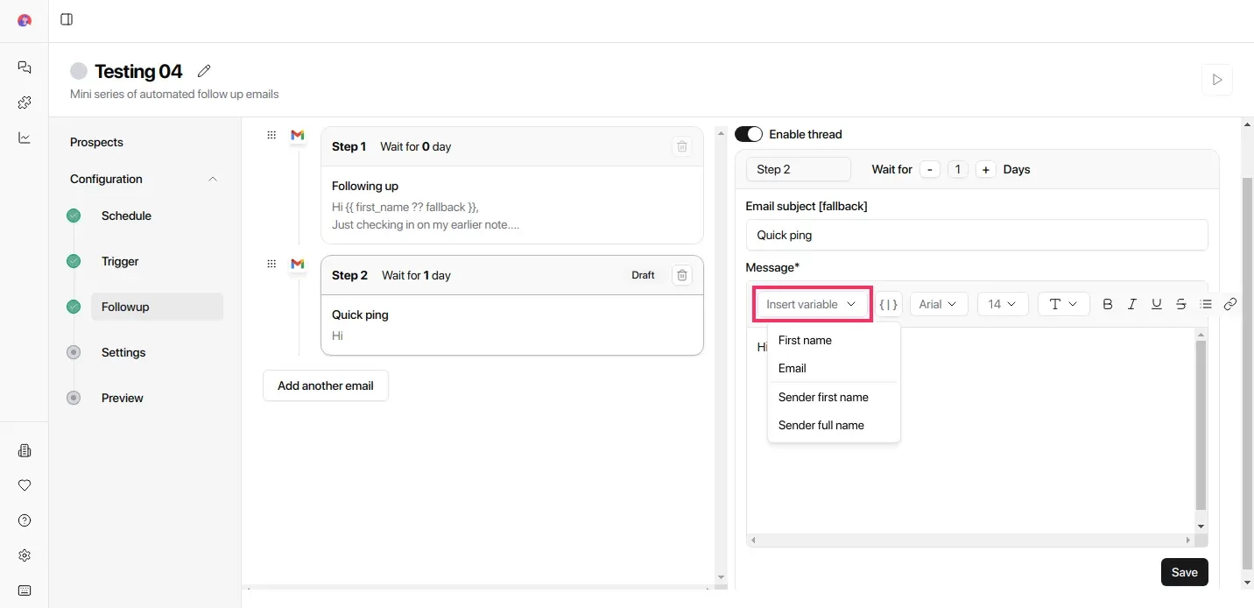Click the play button to start campaign
Viewport: 1254px width, 608px height.
point(1216,80)
